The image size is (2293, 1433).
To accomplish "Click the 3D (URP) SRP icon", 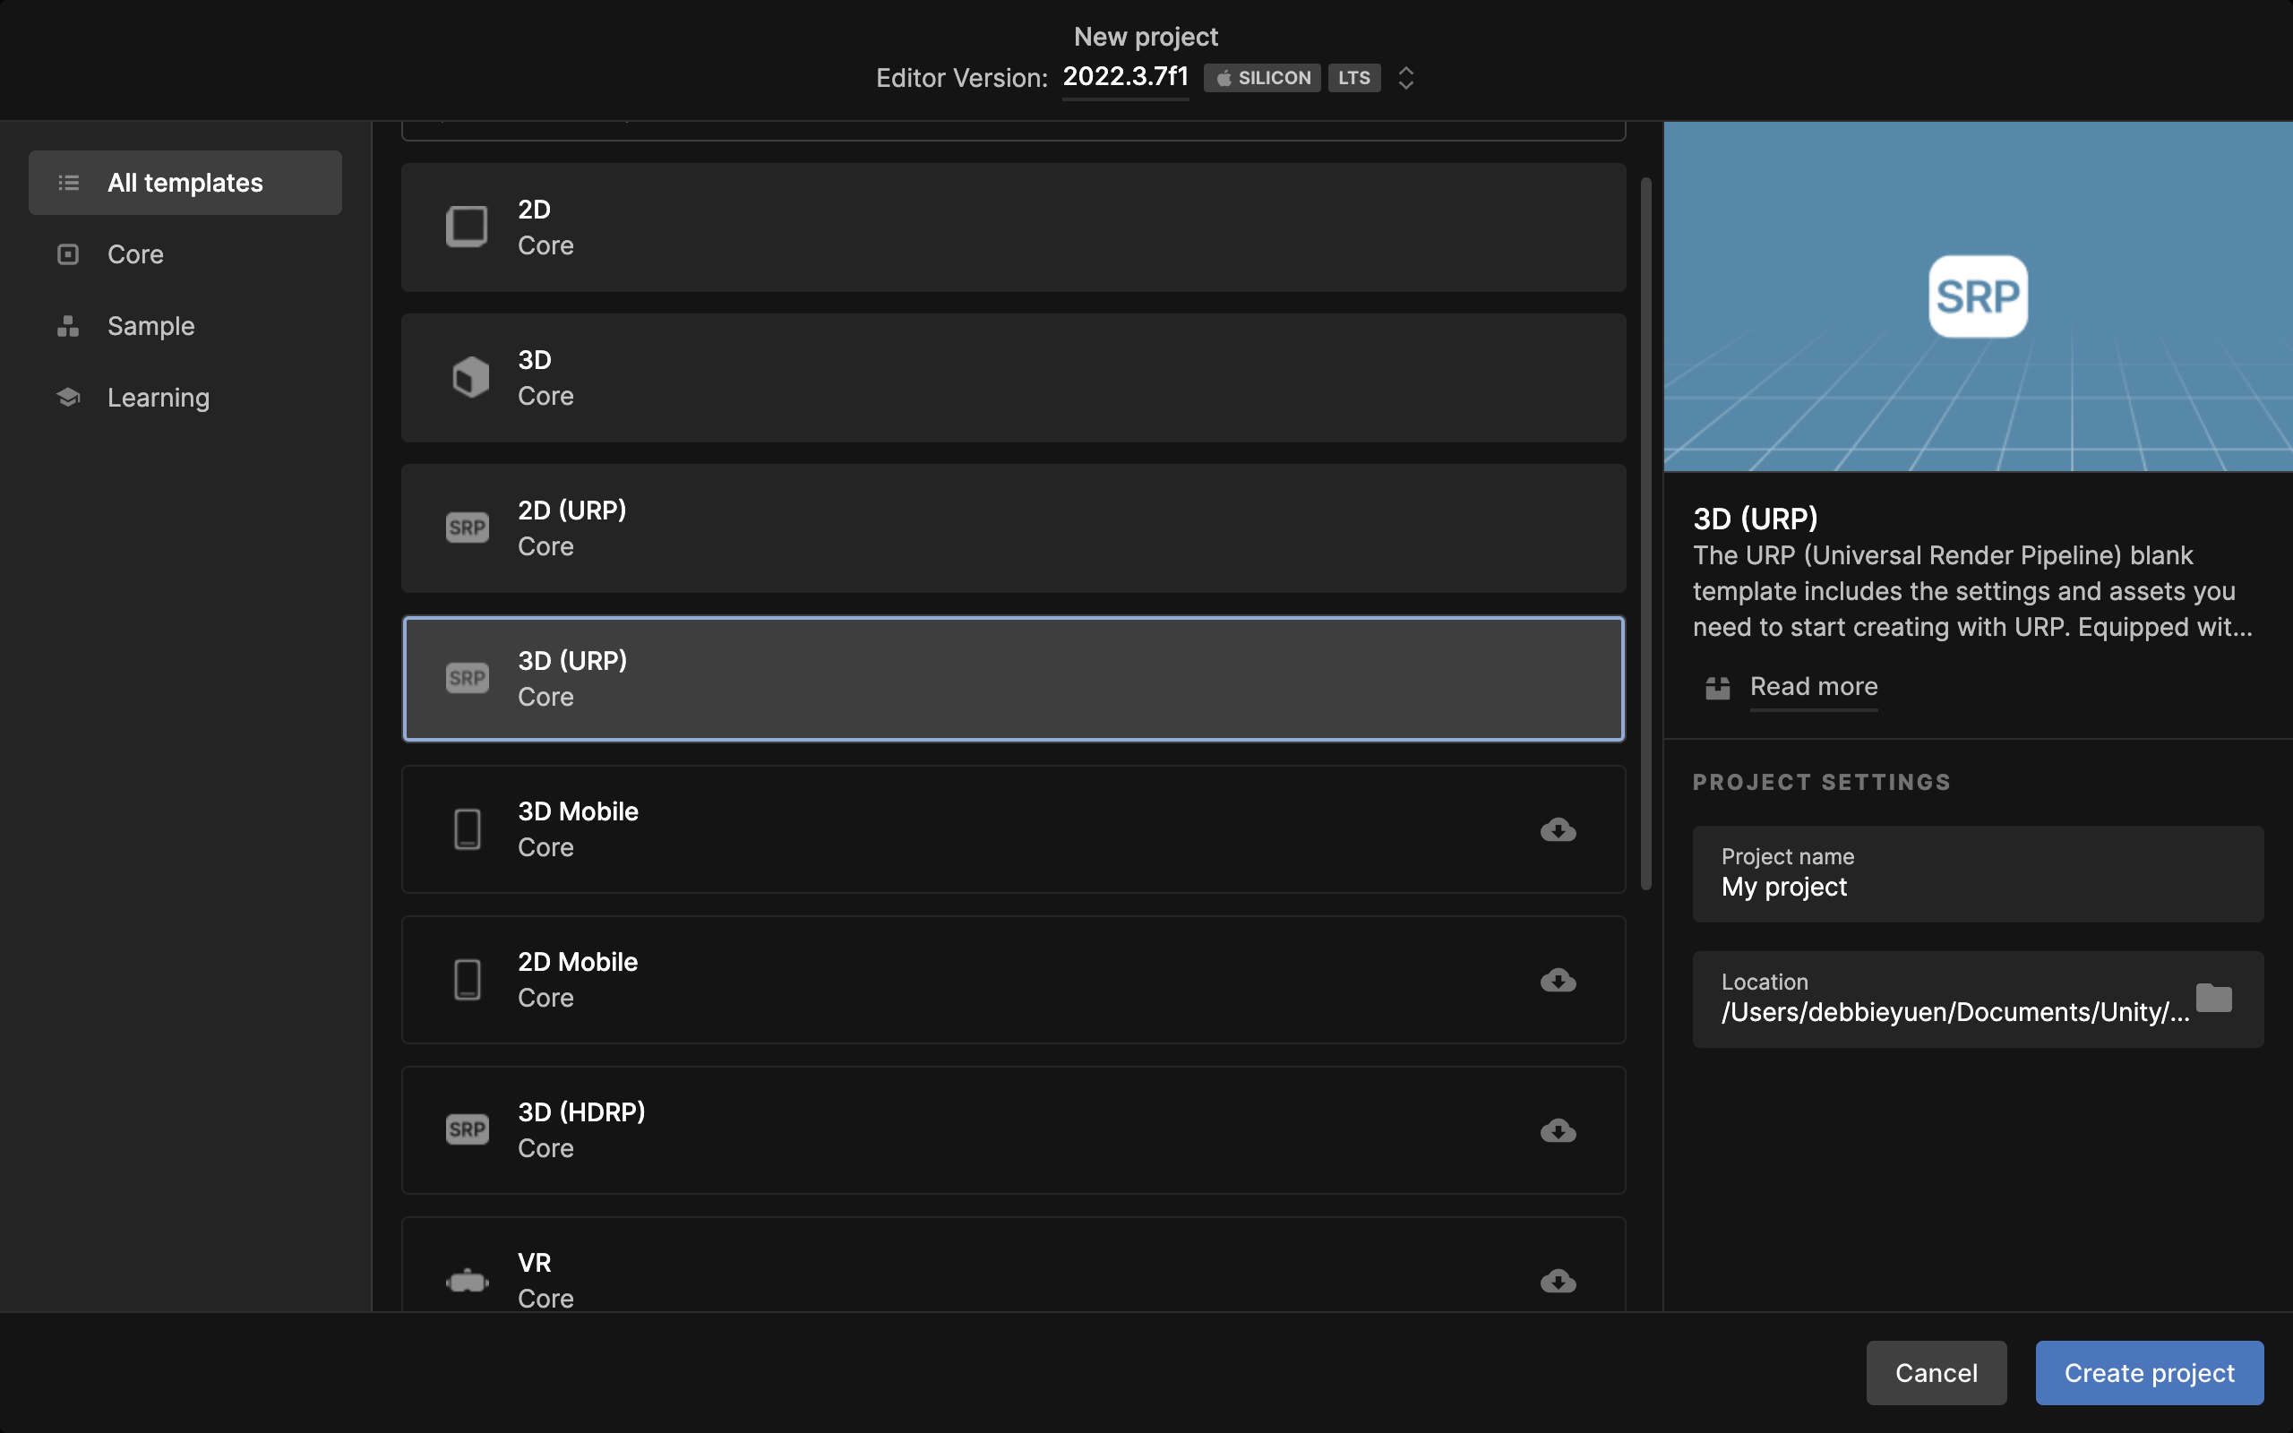I will tap(468, 679).
